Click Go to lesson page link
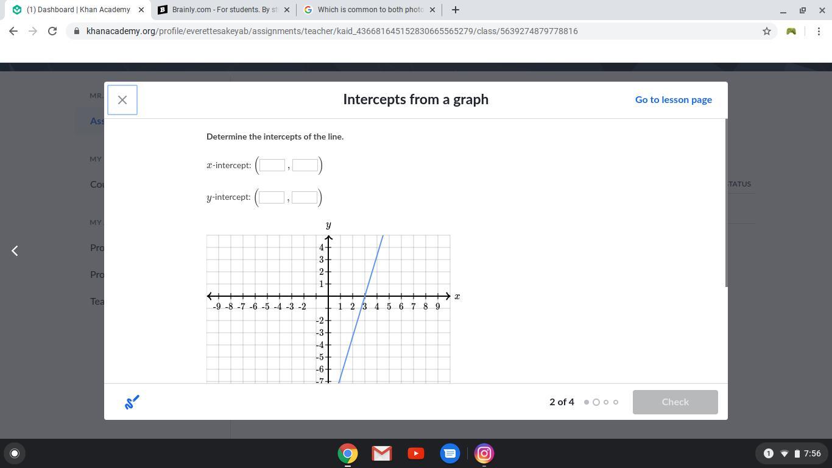This screenshot has width=832, height=468. (x=674, y=100)
